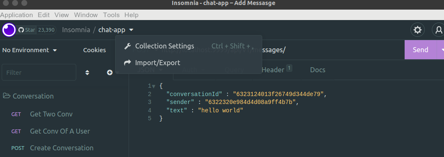Open the user account icon
This screenshot has width=444, height=157.
pyautogui.click(x=438, y=30)
